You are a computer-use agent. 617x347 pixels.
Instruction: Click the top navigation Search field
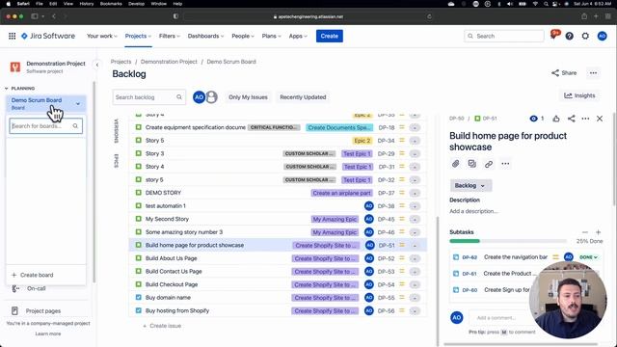click(504, 36)
